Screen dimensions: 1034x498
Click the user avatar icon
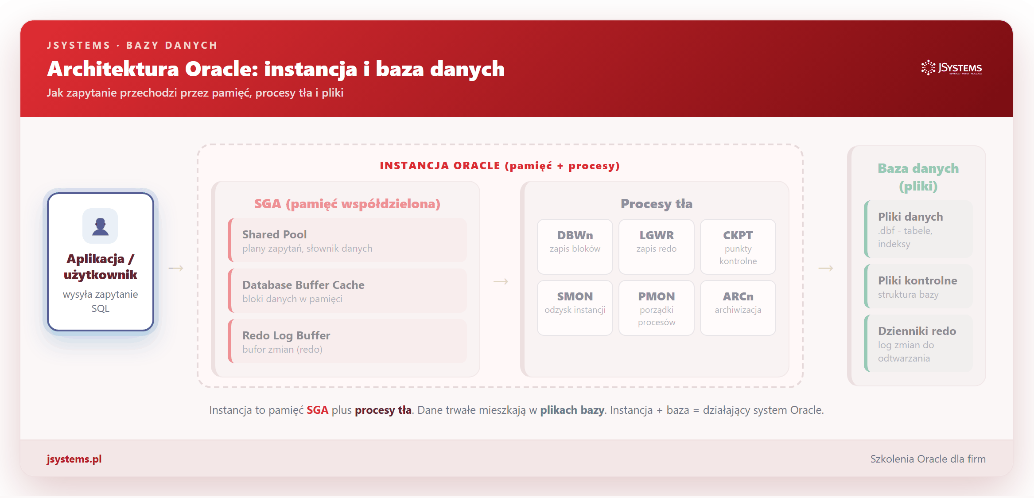pos(100,226)
